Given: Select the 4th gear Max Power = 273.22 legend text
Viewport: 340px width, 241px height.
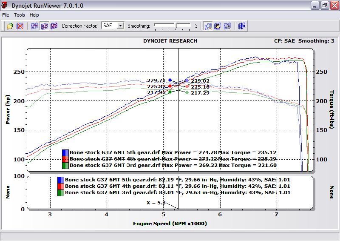Looking at the screenshot, I should click(x=190, y=159).
